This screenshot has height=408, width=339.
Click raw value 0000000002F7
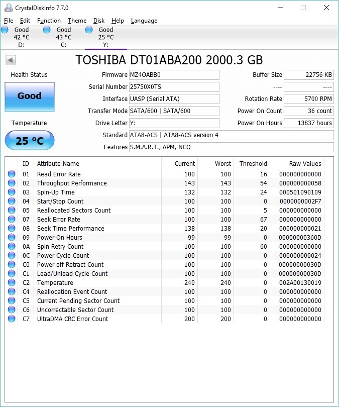pyautogui.click(x=300, y=201)
